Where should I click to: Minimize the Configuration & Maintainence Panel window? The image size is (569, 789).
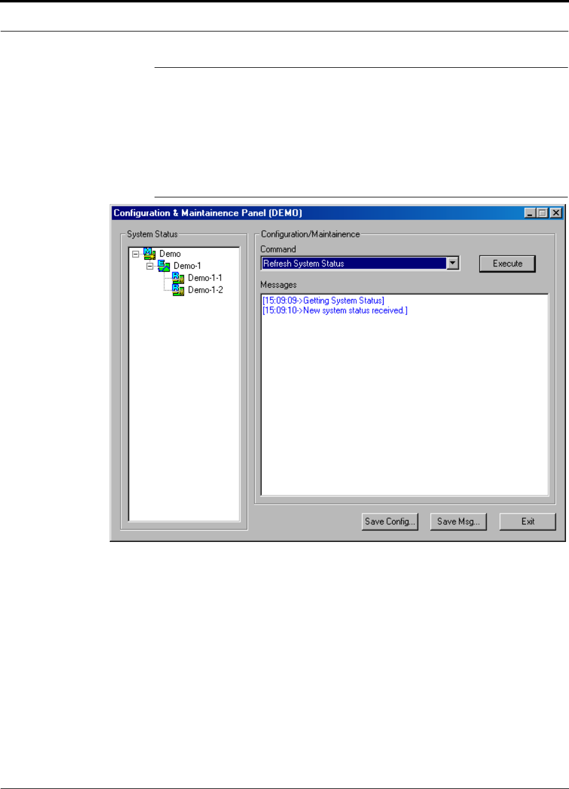pos(530,213)
